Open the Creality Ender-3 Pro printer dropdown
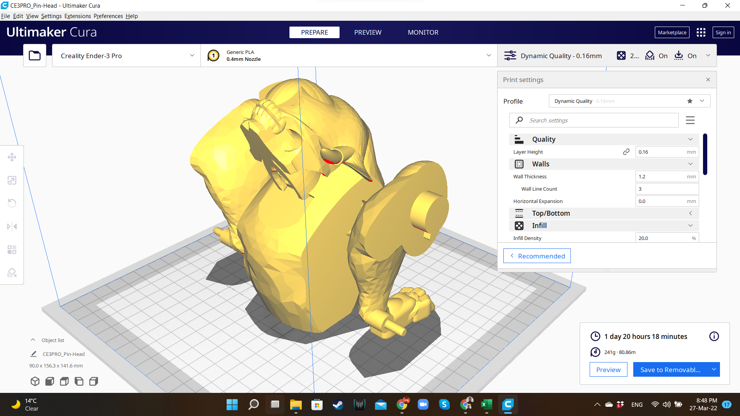740x416 pixels. click(x=126, y=56)
